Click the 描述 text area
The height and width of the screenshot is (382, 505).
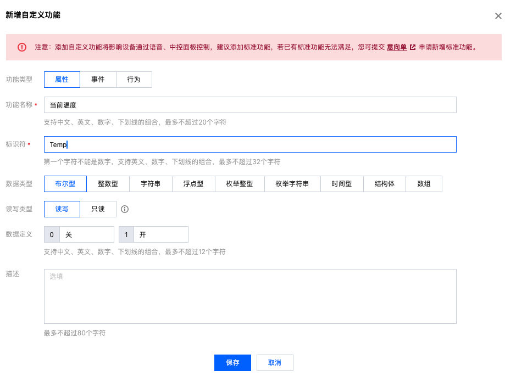250,296
